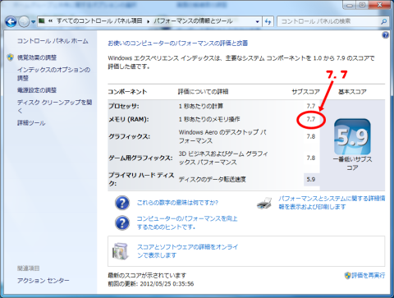Screen dimensions: 394x298
Task: Click the プロセッサ row label
Action: pyautogui.click(x=124, y=106)
